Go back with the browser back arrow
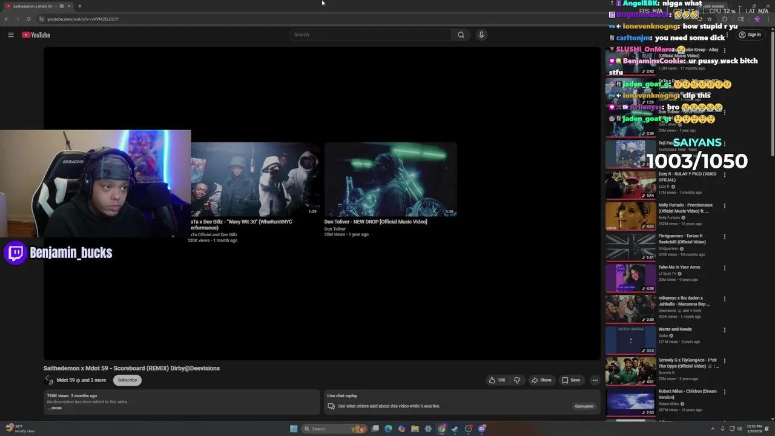 click(7, 19)
